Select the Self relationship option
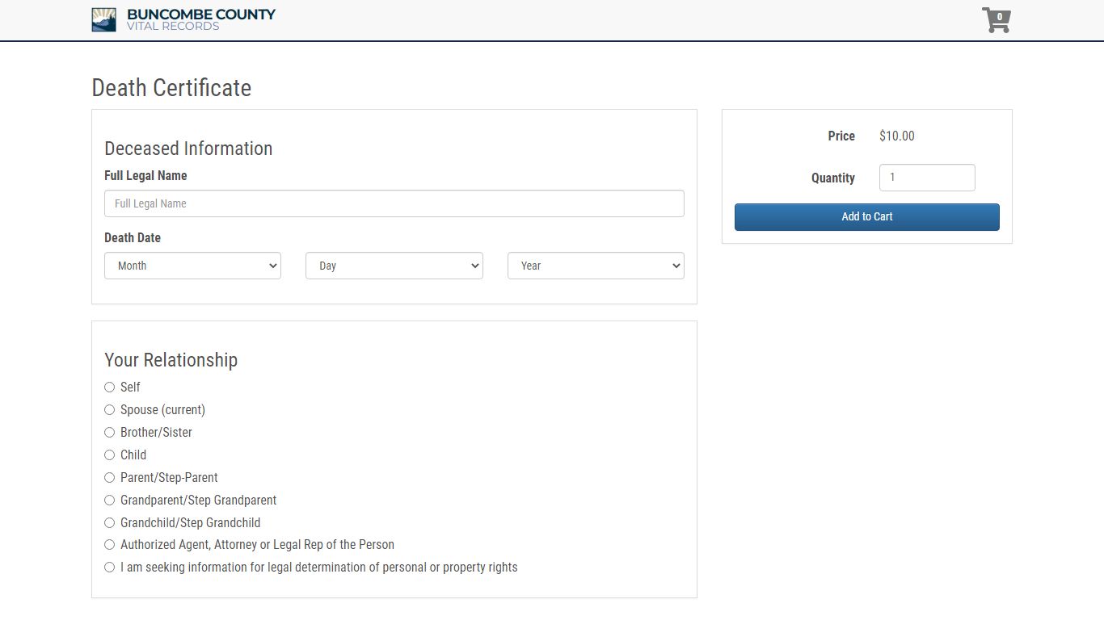This screenshot has height=620, width=1104. pos(109,387)
